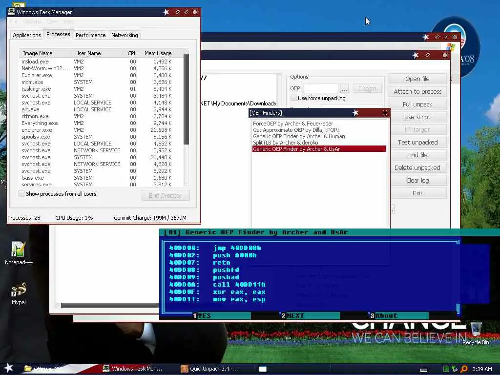
Task: Open the Performance tab
Action: tap(90, 35)
